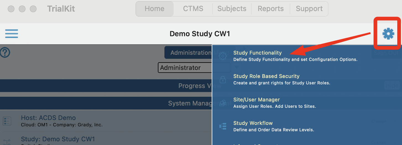402x145 pixels.
Task: Open the Reports tab
Action: click(x=271, y=9)
